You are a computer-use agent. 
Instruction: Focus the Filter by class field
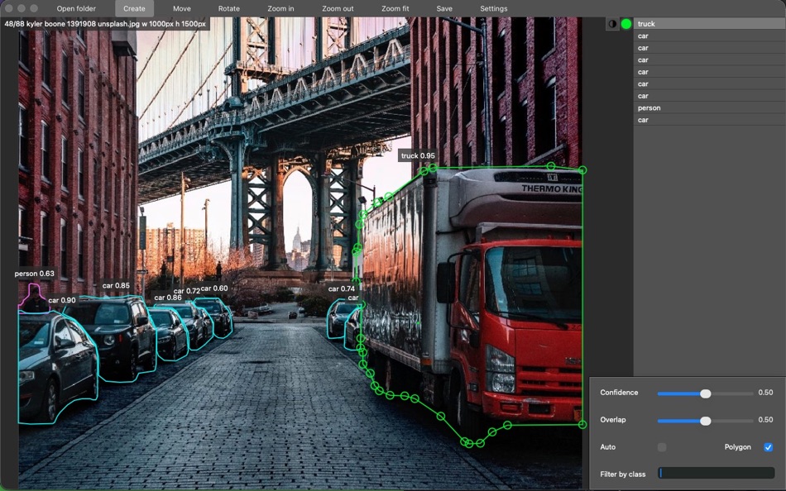716,473
